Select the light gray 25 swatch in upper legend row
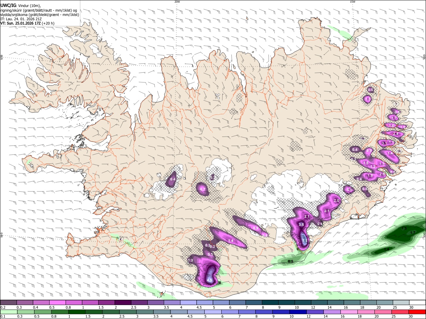The height and width of the screenshot is (319, 426). [401, 302]
